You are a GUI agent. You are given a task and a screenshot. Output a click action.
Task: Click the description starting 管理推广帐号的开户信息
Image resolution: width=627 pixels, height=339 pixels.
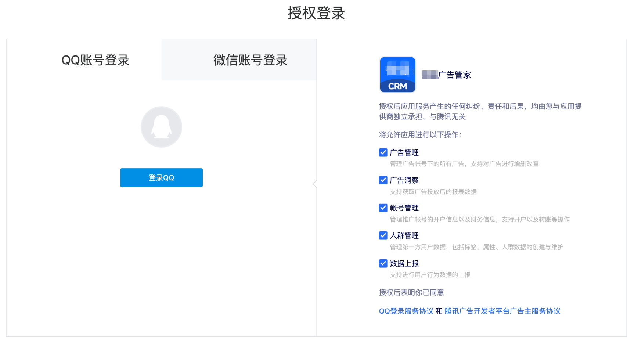click(480, 219)
